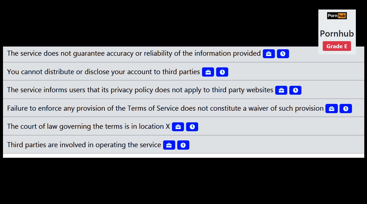
Task: Select clock icon for privacy policy point
Action: coord(295,90)
